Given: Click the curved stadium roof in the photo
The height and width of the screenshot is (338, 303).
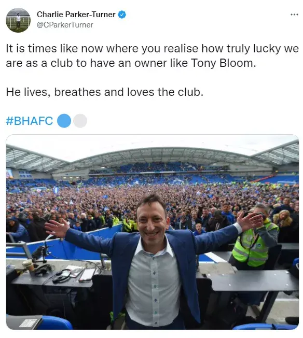Looking at the screenshot, I should point(152,156).
